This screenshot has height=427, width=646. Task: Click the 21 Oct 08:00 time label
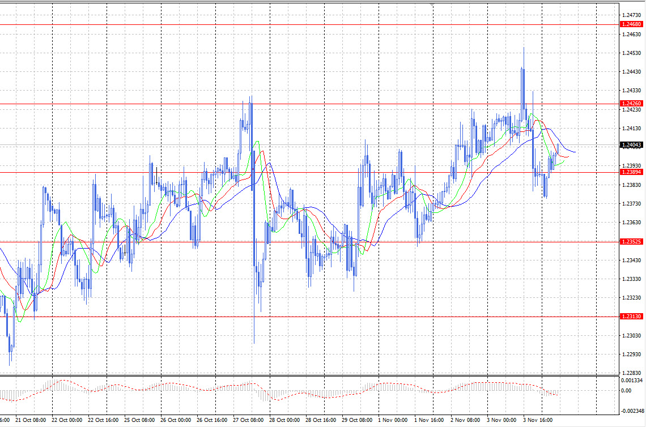pos(31,420)
